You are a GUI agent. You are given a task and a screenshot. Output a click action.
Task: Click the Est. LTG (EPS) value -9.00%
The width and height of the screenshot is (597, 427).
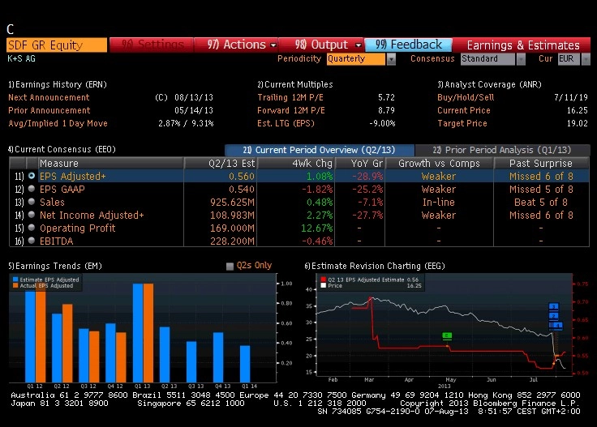pyautogui.click(x=382, y=123)
